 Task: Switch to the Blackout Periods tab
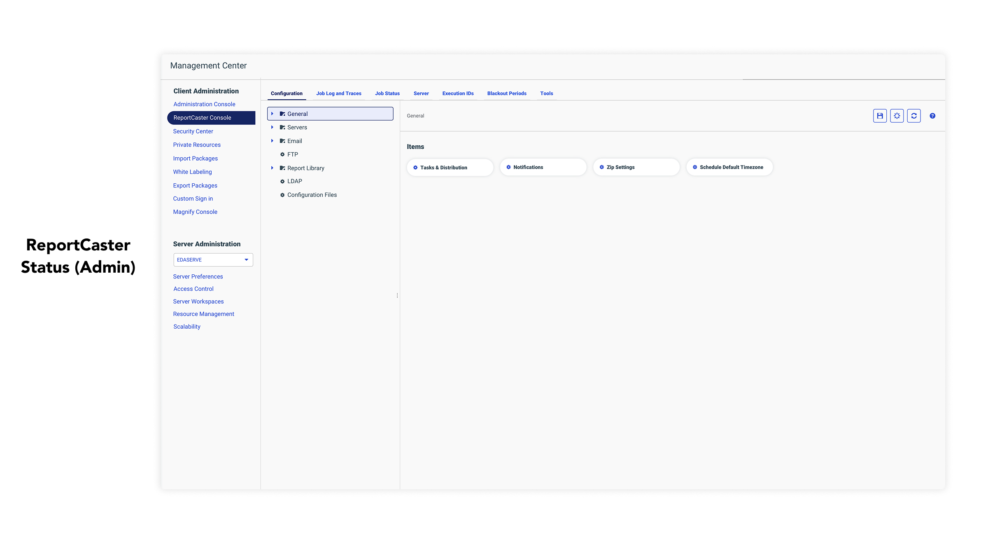tap(506, 93)
